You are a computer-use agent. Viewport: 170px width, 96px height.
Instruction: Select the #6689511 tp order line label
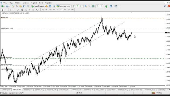(x=5, y=18)
